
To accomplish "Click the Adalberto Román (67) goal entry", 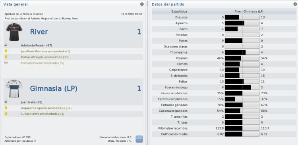I will tap(37, 46).
